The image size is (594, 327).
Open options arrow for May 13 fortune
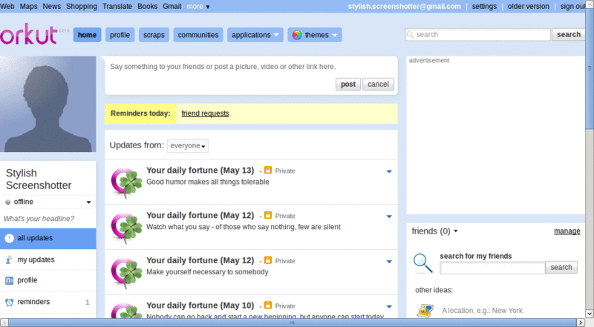[389, 172]
